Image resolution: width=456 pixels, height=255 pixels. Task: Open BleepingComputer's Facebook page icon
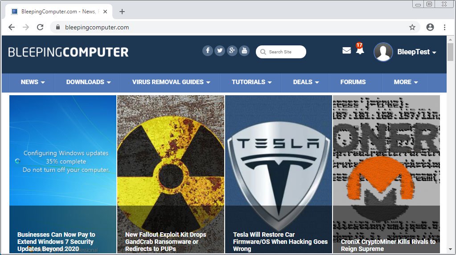[208, 51]
